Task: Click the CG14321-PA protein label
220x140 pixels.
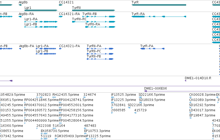Action: click(70, 46)
